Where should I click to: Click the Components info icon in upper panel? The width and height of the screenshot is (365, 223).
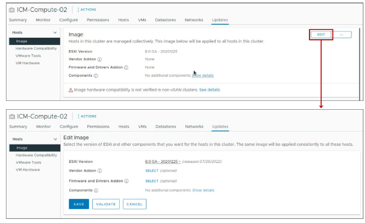tap(96, 76)
